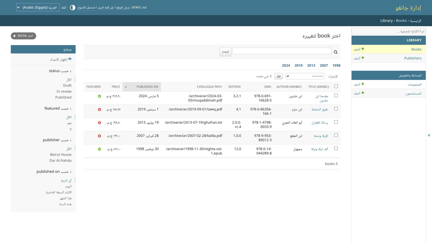Click the plus icon beside المجموعات
Viewport: 432px width, 243px height.
point(363,84)
